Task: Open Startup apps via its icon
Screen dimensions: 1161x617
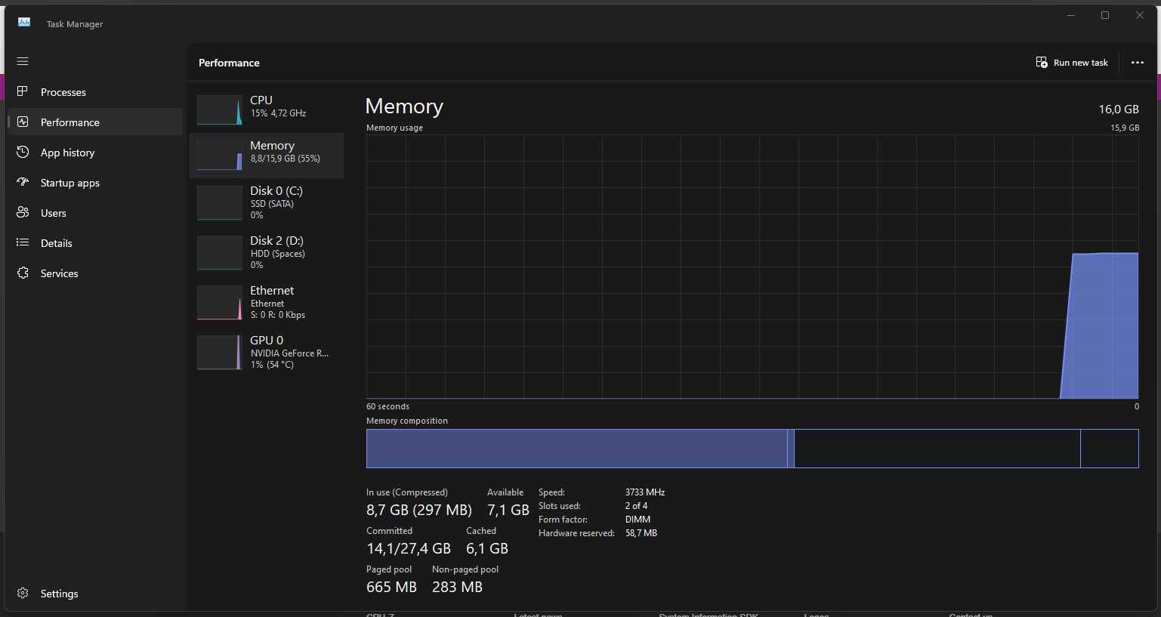Action: (23, 182)
